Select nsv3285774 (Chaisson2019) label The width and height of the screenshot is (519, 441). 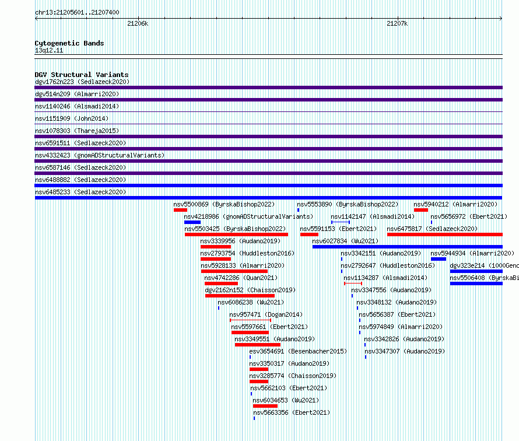click(x=293, y=376)
